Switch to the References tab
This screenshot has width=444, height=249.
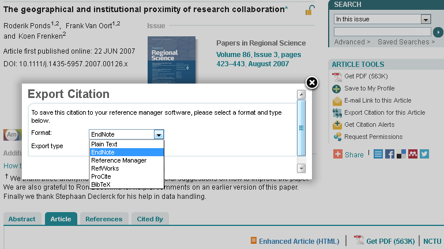(x=104, y=219)
